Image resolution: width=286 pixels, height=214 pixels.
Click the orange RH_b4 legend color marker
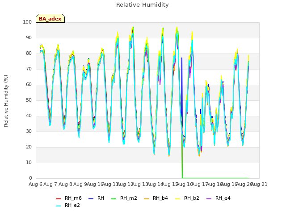146,199
